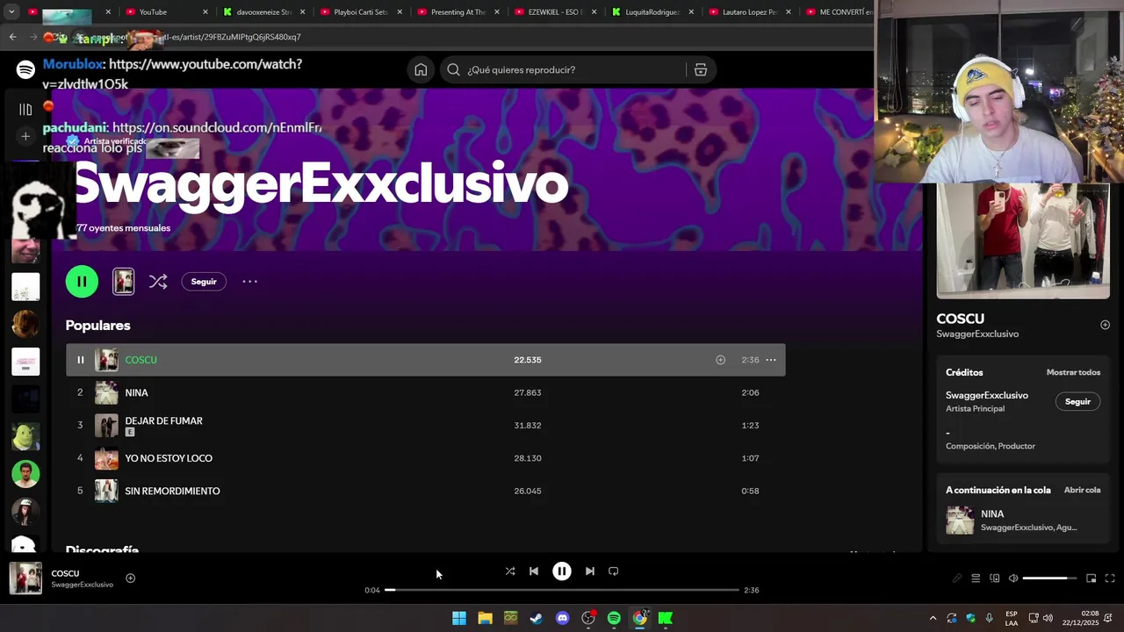Screen dimensions: 1124x632
Task: Skip to previous track
Action: coord(534,571)
